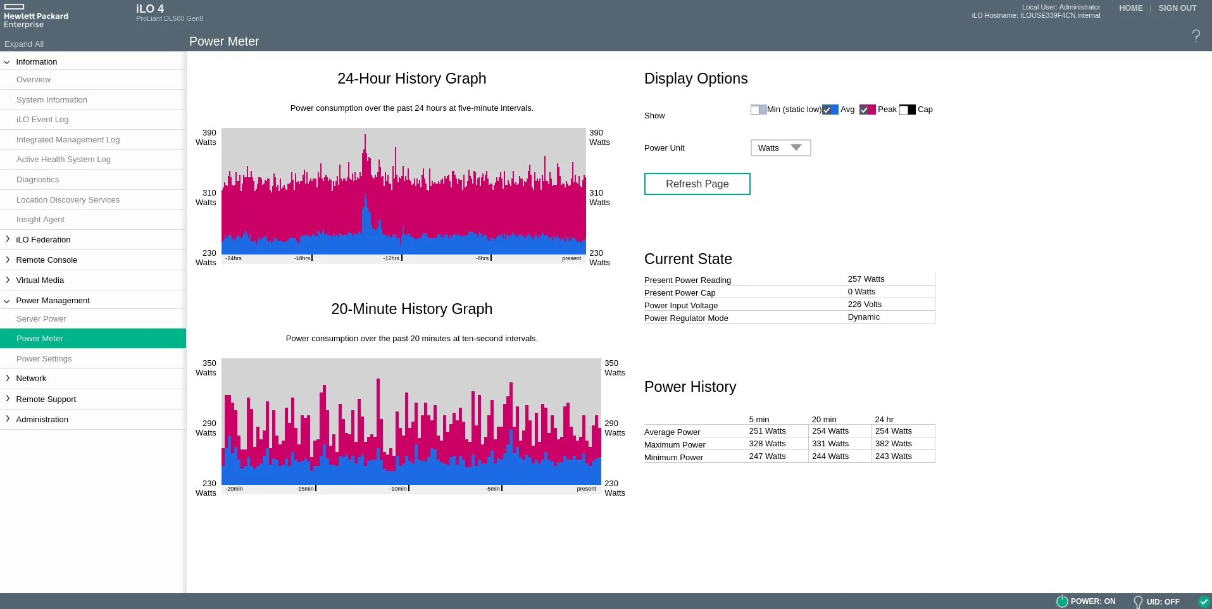Click the 382 Watts 24 hr maximum value
Screen dimensions: 1212x609
[893, 444]
